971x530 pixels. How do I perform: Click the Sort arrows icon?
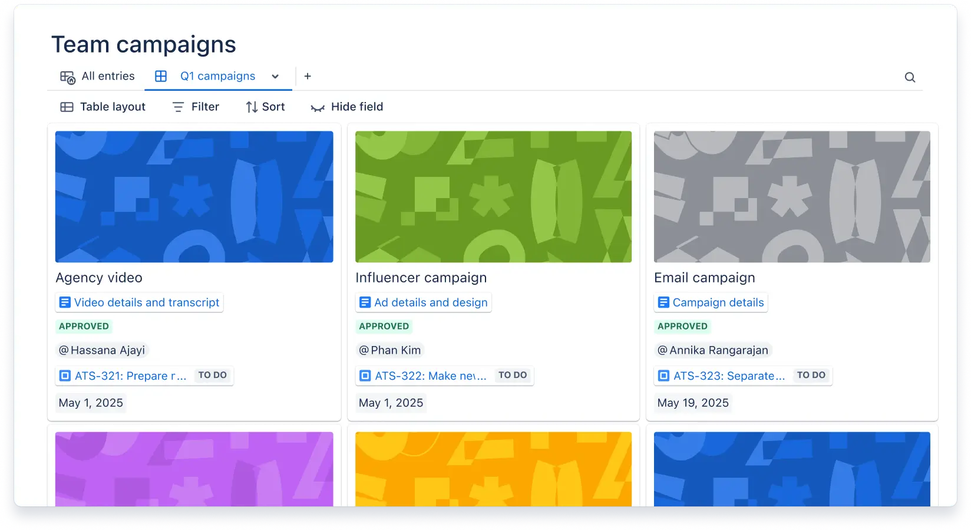pyautogui.click(x=252, y=107)
